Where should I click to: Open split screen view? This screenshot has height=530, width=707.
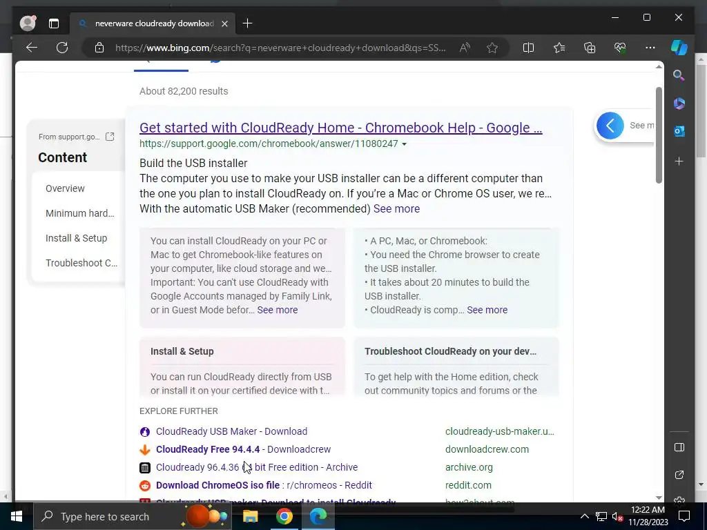click(528, 48)
